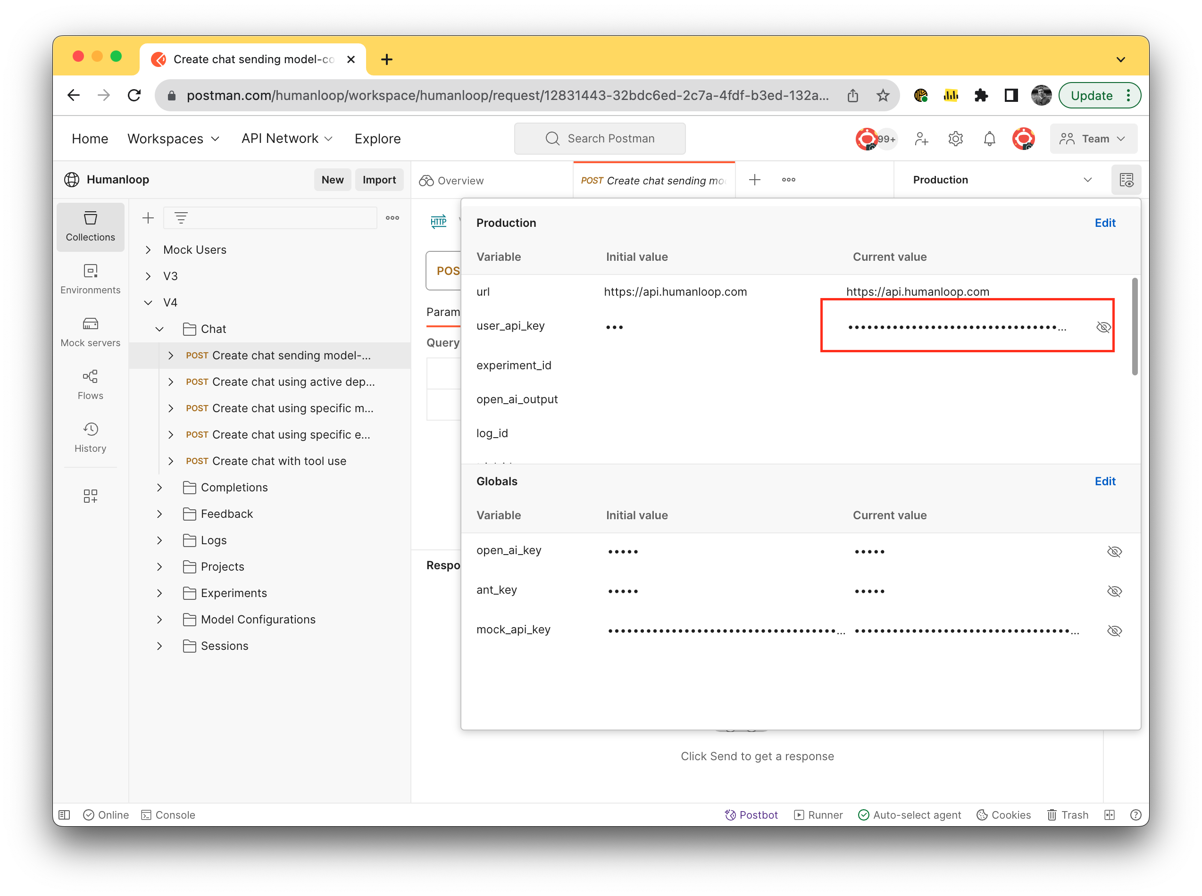Open the Collections sidebar panel
This screenshot has width=1202, height=896.
click(90, 227)
